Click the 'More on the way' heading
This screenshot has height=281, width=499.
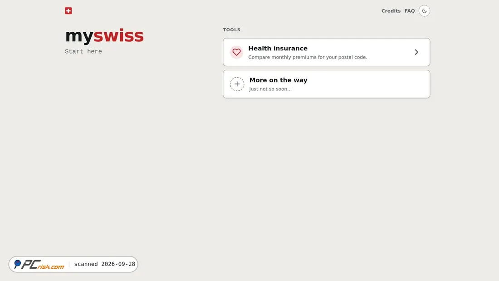(x=278, y=80)
